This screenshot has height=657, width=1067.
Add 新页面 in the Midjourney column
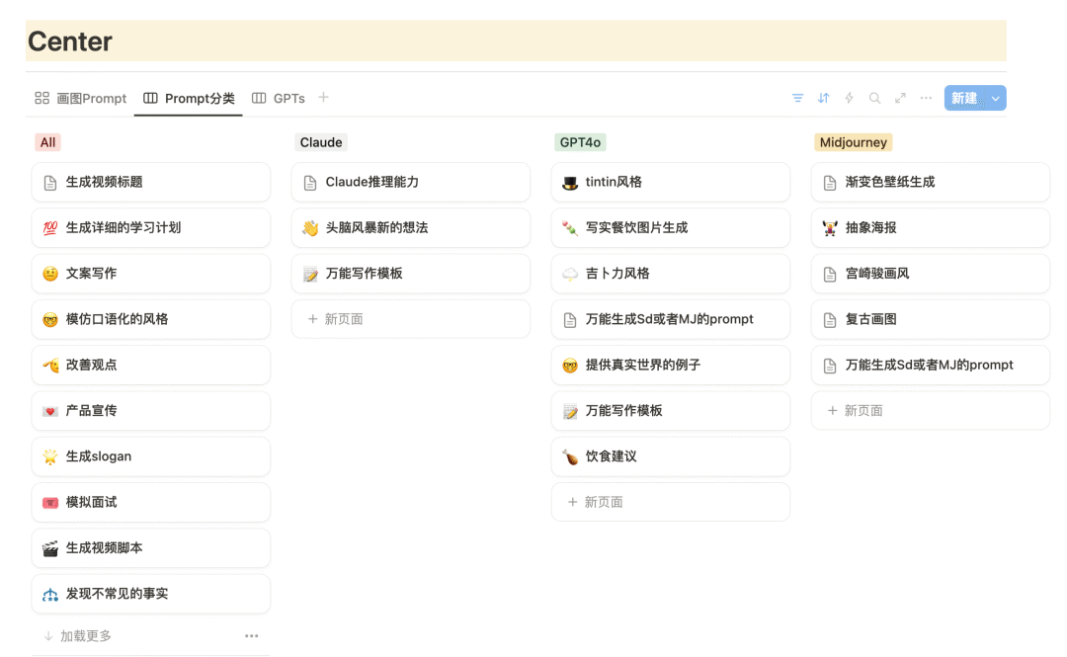point(931,411)
